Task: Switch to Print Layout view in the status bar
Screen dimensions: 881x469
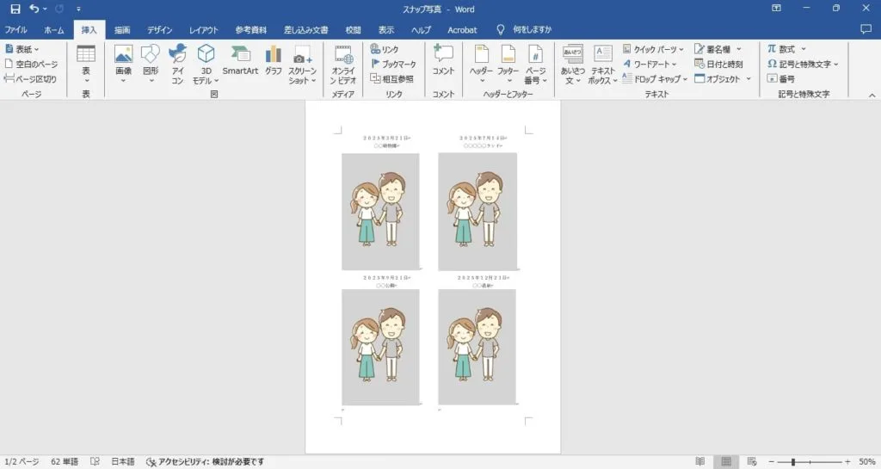Action: 725,462
